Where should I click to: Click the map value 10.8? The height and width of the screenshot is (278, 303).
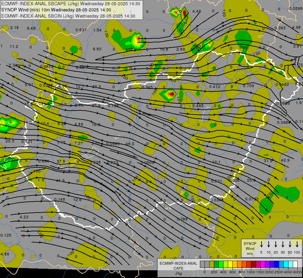pos(164,49)
